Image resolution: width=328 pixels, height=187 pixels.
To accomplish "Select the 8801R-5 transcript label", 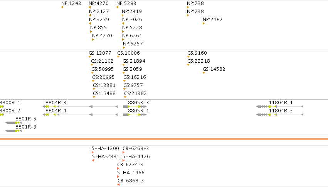I will 26,119.
